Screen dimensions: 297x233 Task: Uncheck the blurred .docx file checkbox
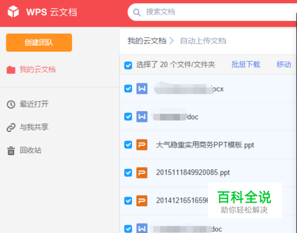tap(128, 89)
